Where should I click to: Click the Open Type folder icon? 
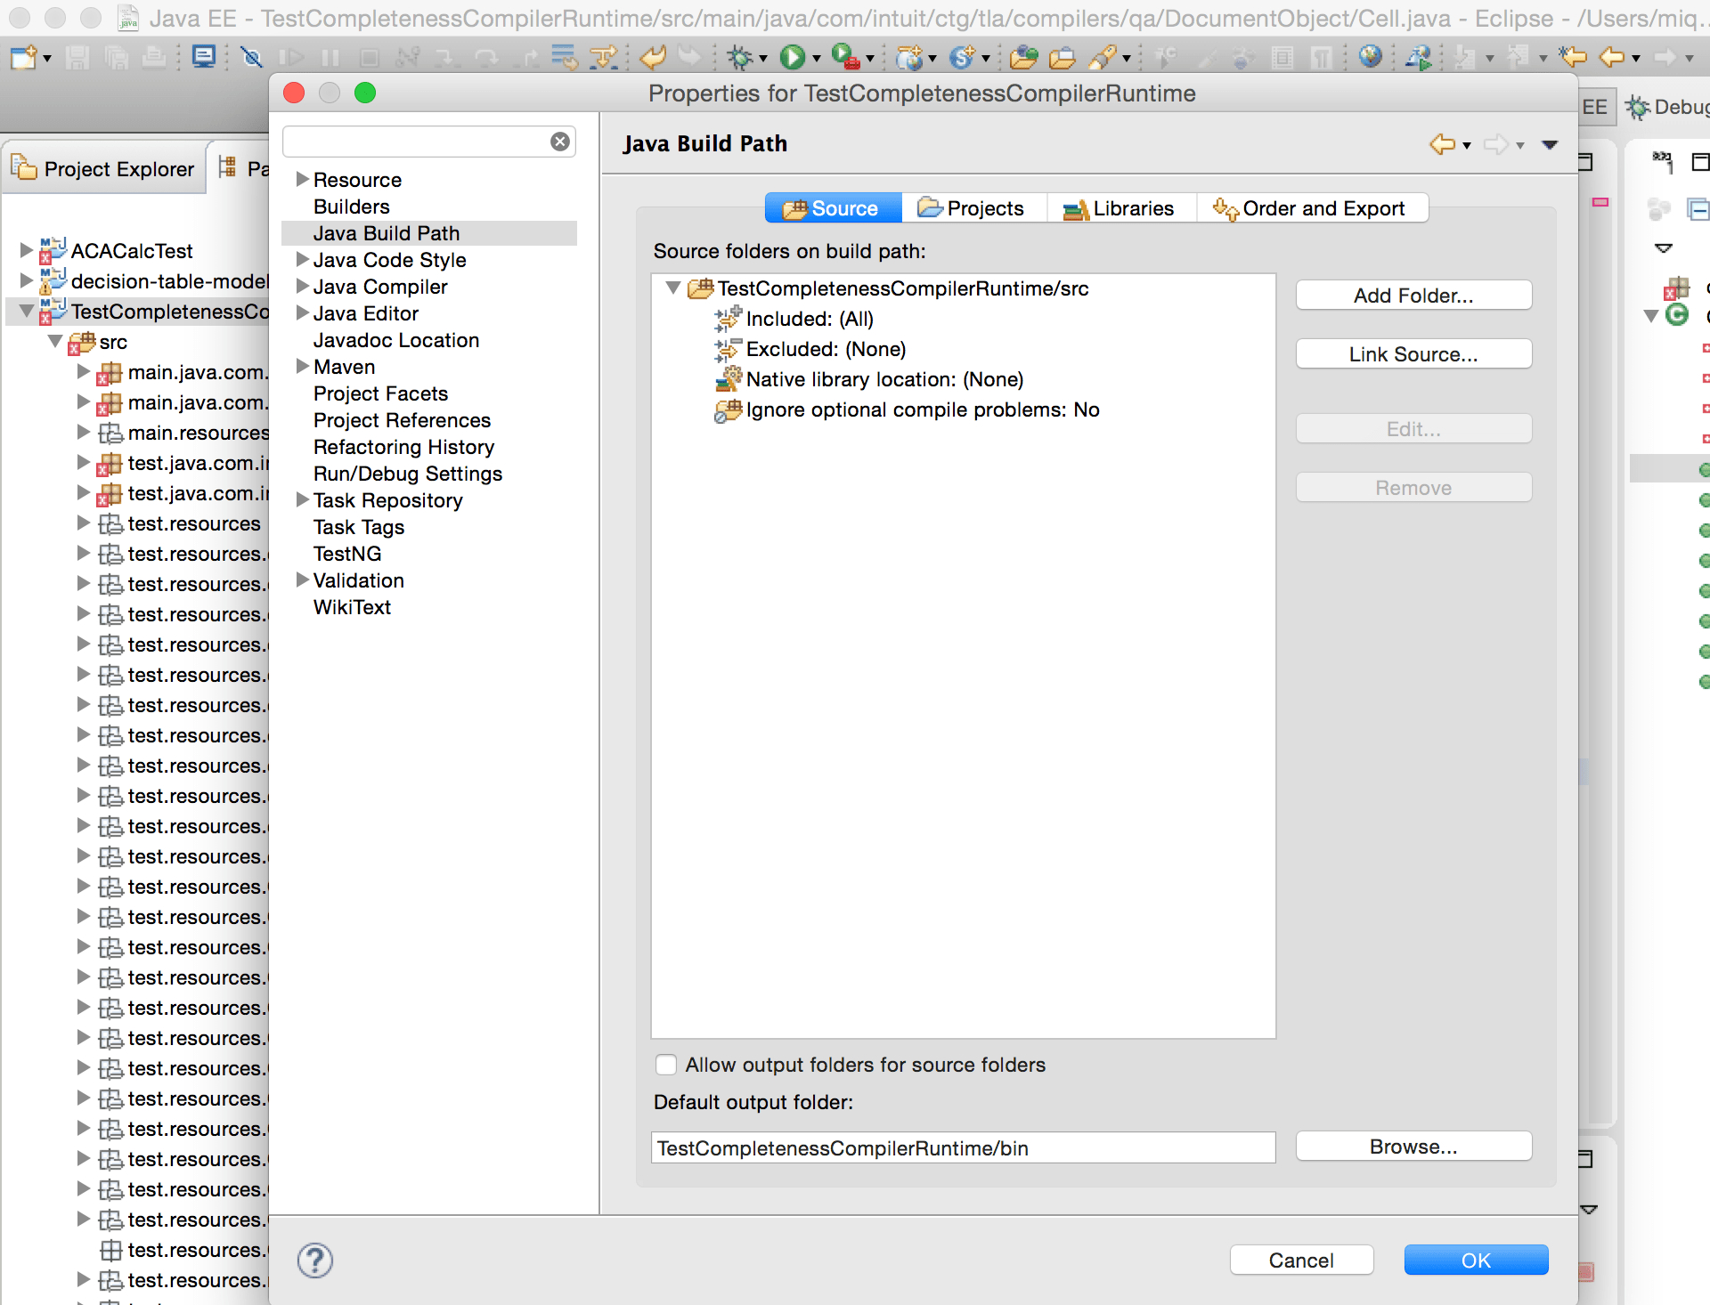[x=1023, y=58]
